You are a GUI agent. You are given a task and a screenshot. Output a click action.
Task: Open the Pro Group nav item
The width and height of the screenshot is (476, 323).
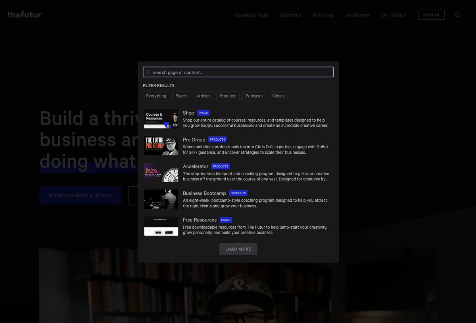323,15
